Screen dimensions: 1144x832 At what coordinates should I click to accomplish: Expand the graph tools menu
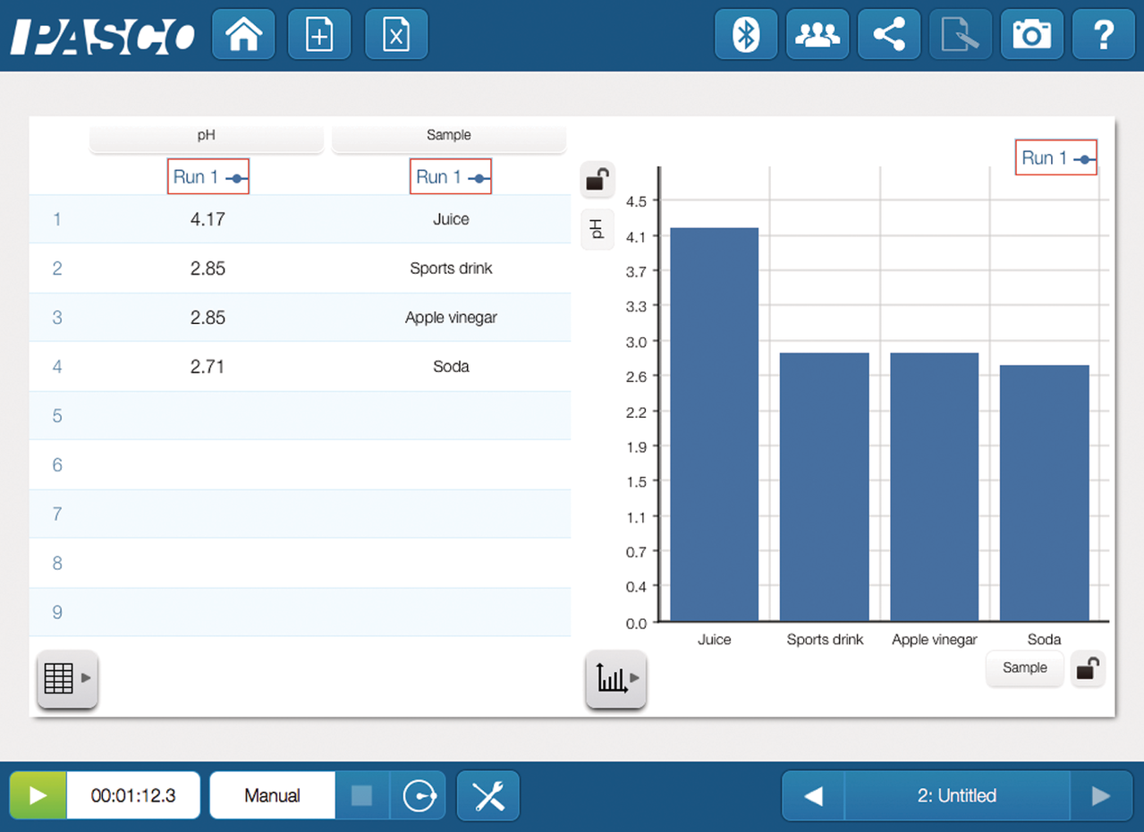pyautogui.click(x=615, y=679)
